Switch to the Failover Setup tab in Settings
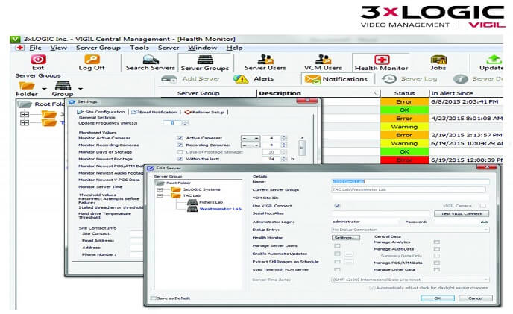513x314 pixels. [204, 112]
